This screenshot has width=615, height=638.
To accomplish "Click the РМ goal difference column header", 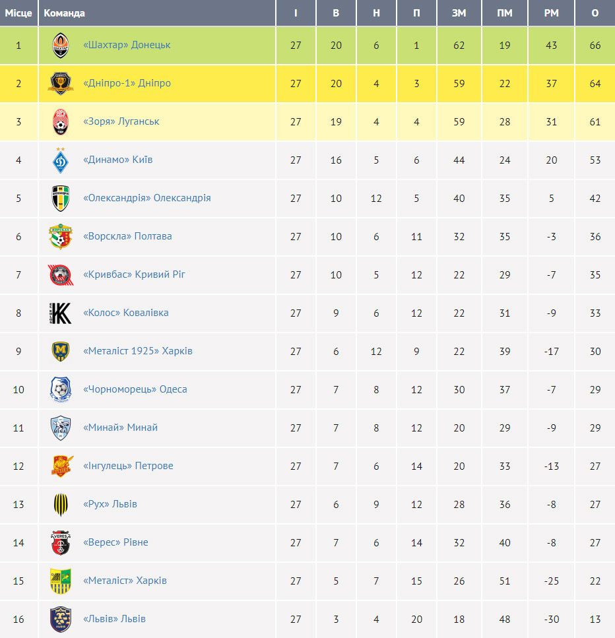I will (x=551, y=13).
